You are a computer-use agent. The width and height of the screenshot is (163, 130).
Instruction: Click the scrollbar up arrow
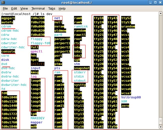pos(160,13)
